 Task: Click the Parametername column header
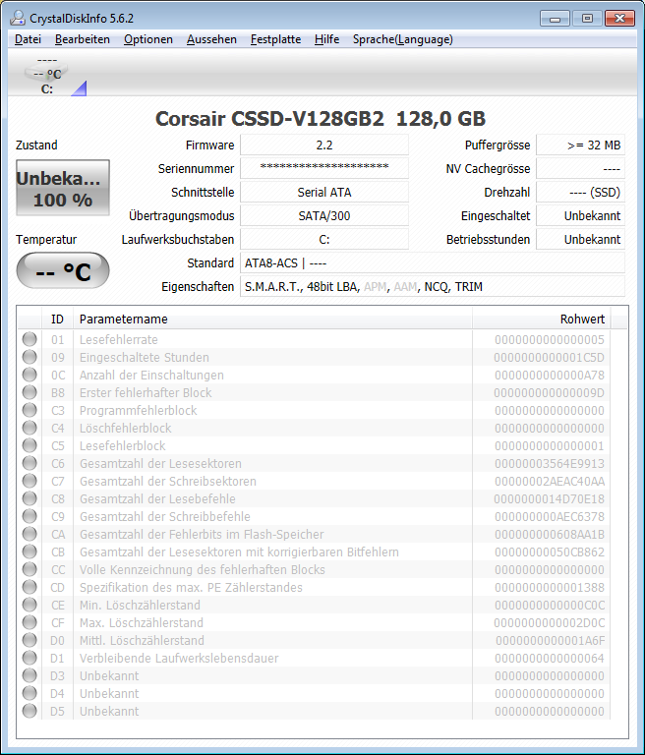tap(272, 319)
